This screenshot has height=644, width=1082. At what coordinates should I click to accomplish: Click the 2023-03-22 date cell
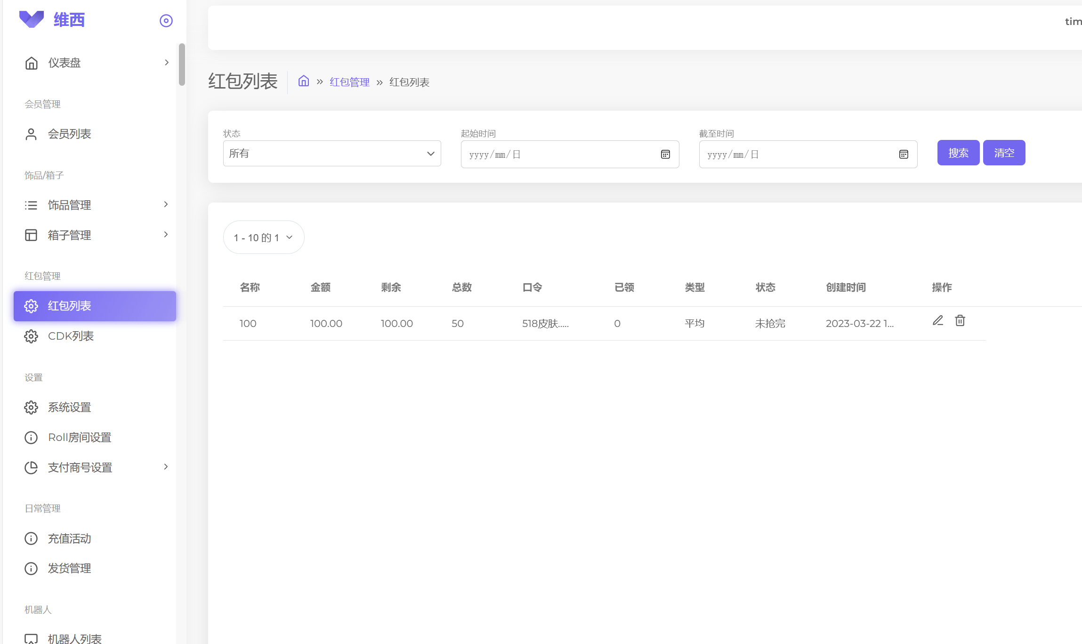[x=860, y=324]
